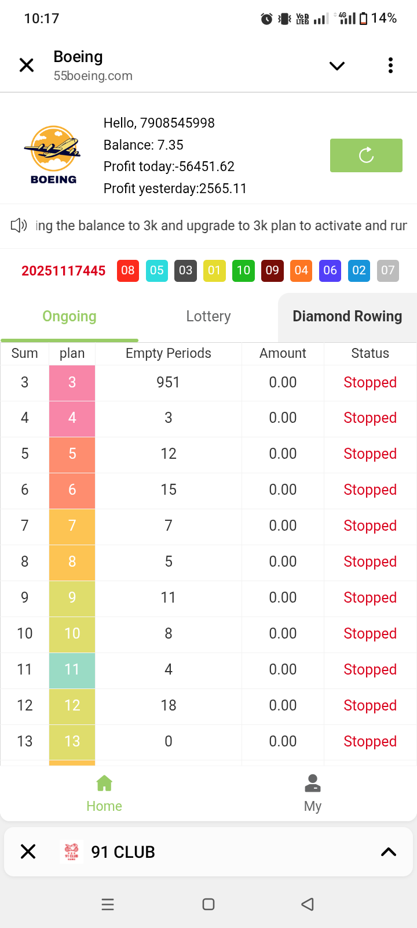This screenshot has width=417, height=928.
Task: Tap the green refresh button
Action: (x=366, y=155)
